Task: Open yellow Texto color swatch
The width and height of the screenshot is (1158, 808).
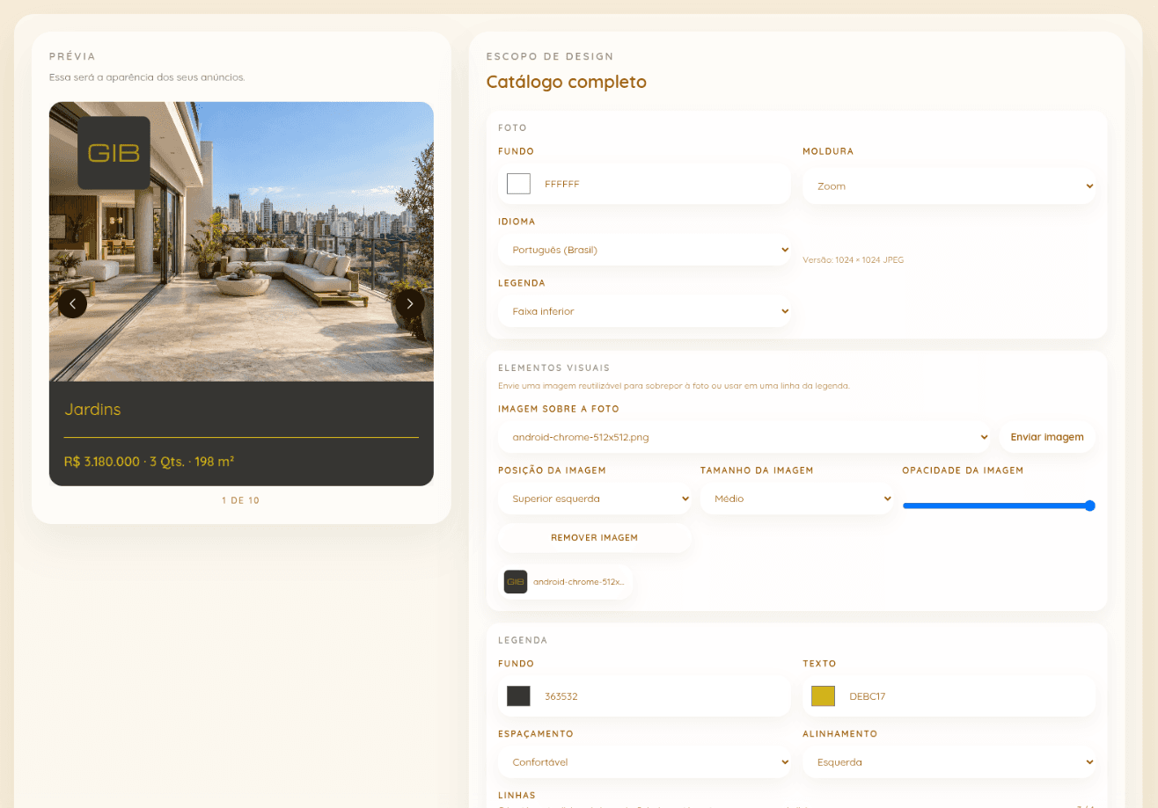Action: point(823,695)
